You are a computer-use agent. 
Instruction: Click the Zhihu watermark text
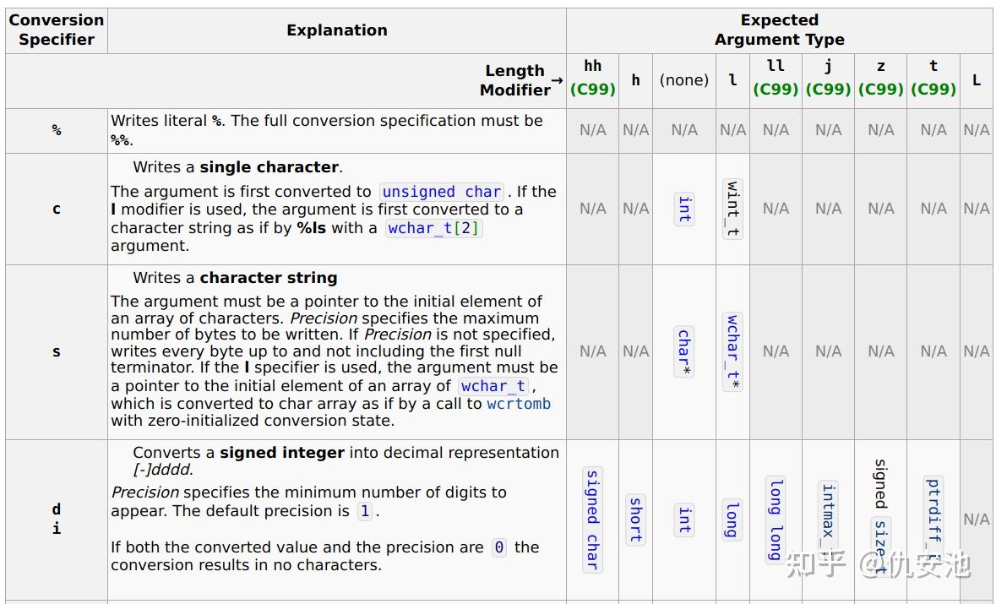879,564
